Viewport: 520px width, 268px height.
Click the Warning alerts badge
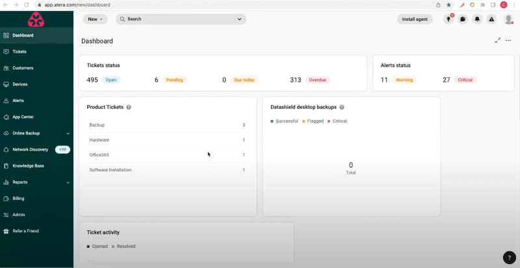pos(404,80)
